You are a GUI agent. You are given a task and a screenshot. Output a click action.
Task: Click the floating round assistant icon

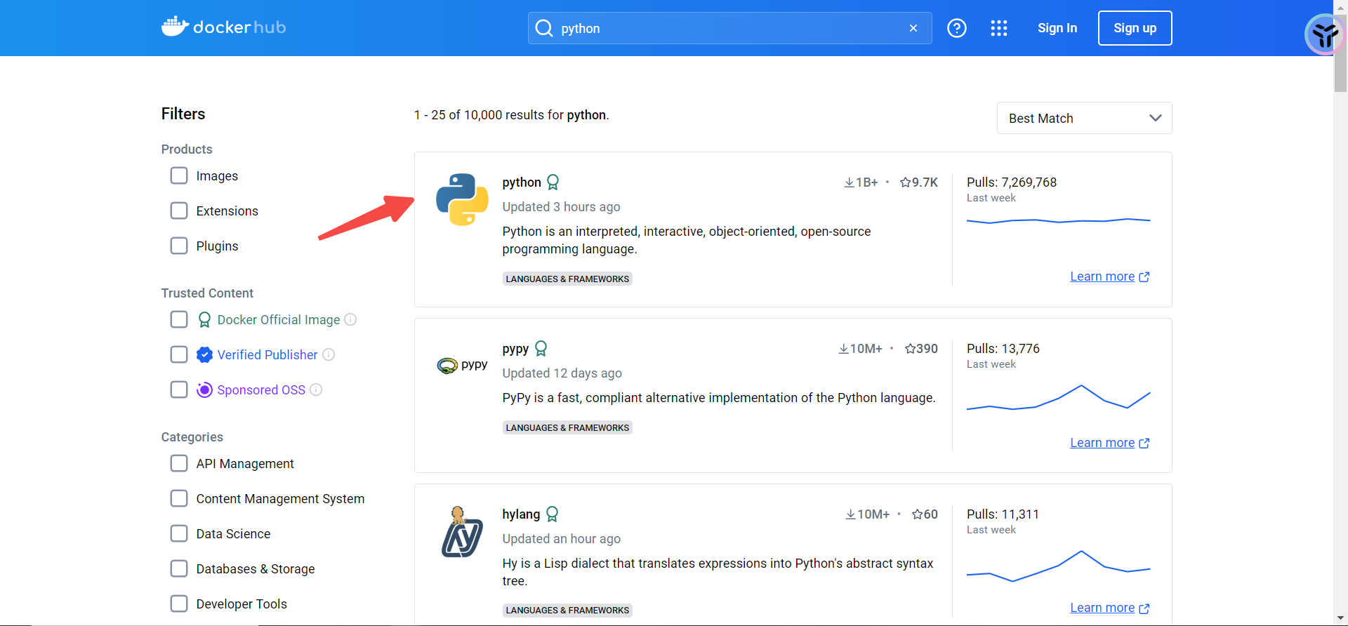click(x=1325, y=34)
